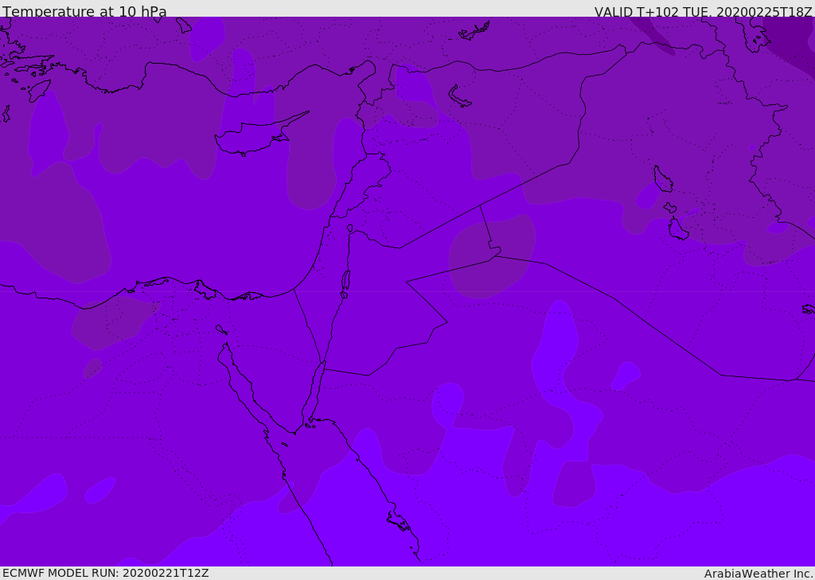Click the 'Temperature at 10 hPa' title text
Image resolution: width=815 pixels, height=580 pixels.
tap(84, 11)
